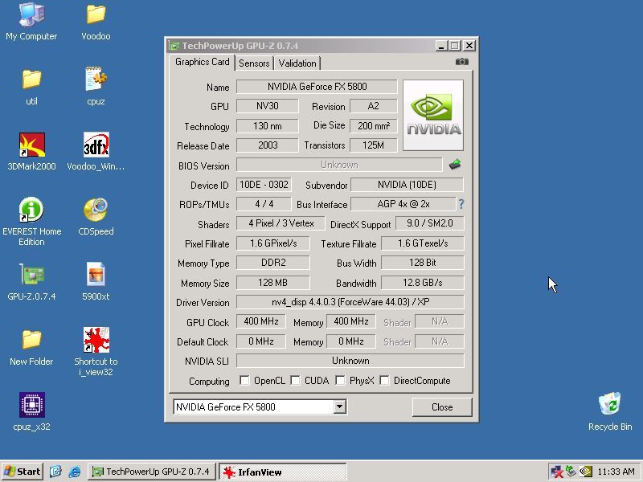Enable the CUDA checkbox
This screenshot has height=482, width=643.
[x=295, y=380]
